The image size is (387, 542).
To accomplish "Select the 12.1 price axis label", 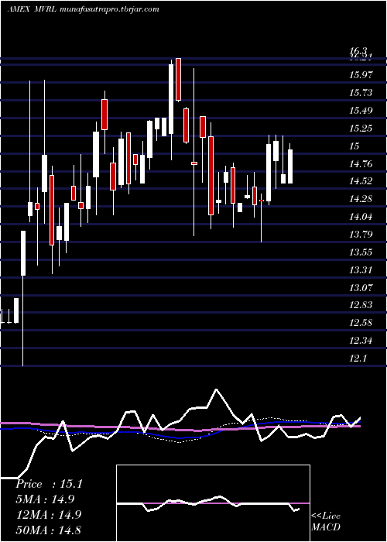I will tap(358, 358).
